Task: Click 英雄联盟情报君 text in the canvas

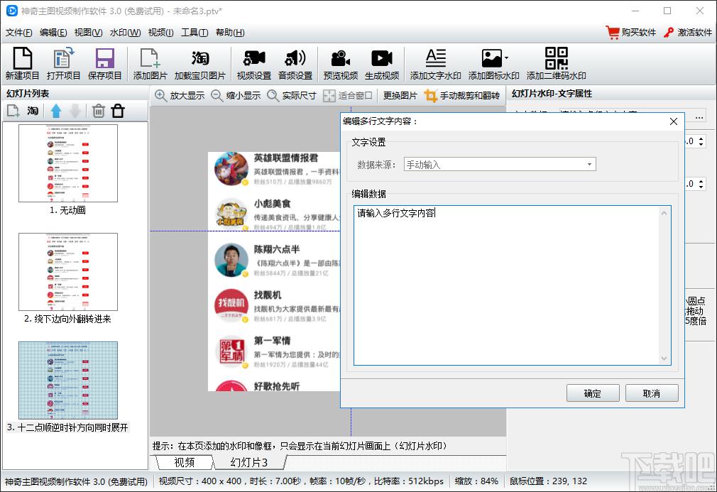Action: pyautogui.click(x=286, y=158)
